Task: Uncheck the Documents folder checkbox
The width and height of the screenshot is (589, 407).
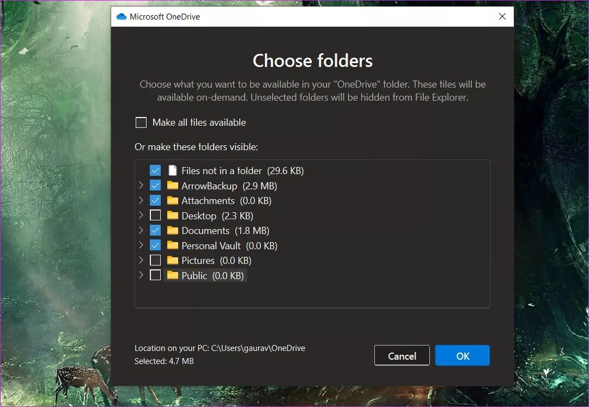Action: click(x=155, y=230)
